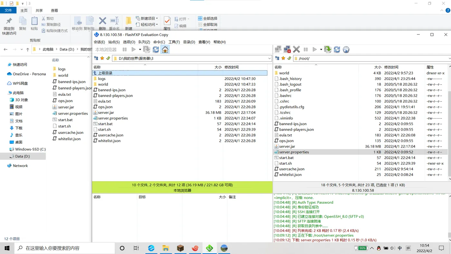Viewport: 451px width, 254px height.
Task: Click 全部选择 in Explorer ribbon
Action: tap(207, 18)
